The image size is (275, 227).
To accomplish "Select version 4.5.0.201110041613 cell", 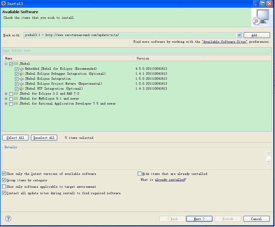I will pyautogui.click(x=151, y=69).
